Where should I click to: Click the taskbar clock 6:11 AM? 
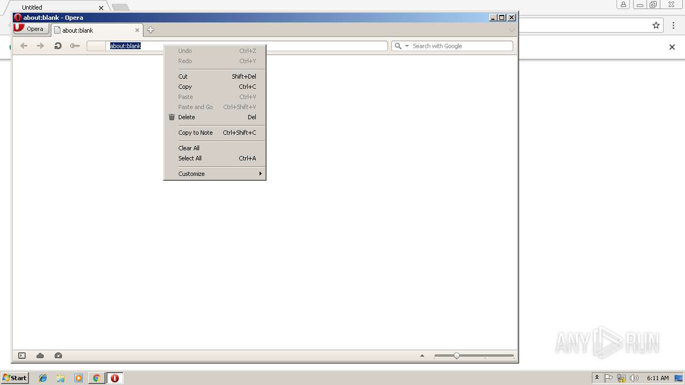tap(658, 378)
